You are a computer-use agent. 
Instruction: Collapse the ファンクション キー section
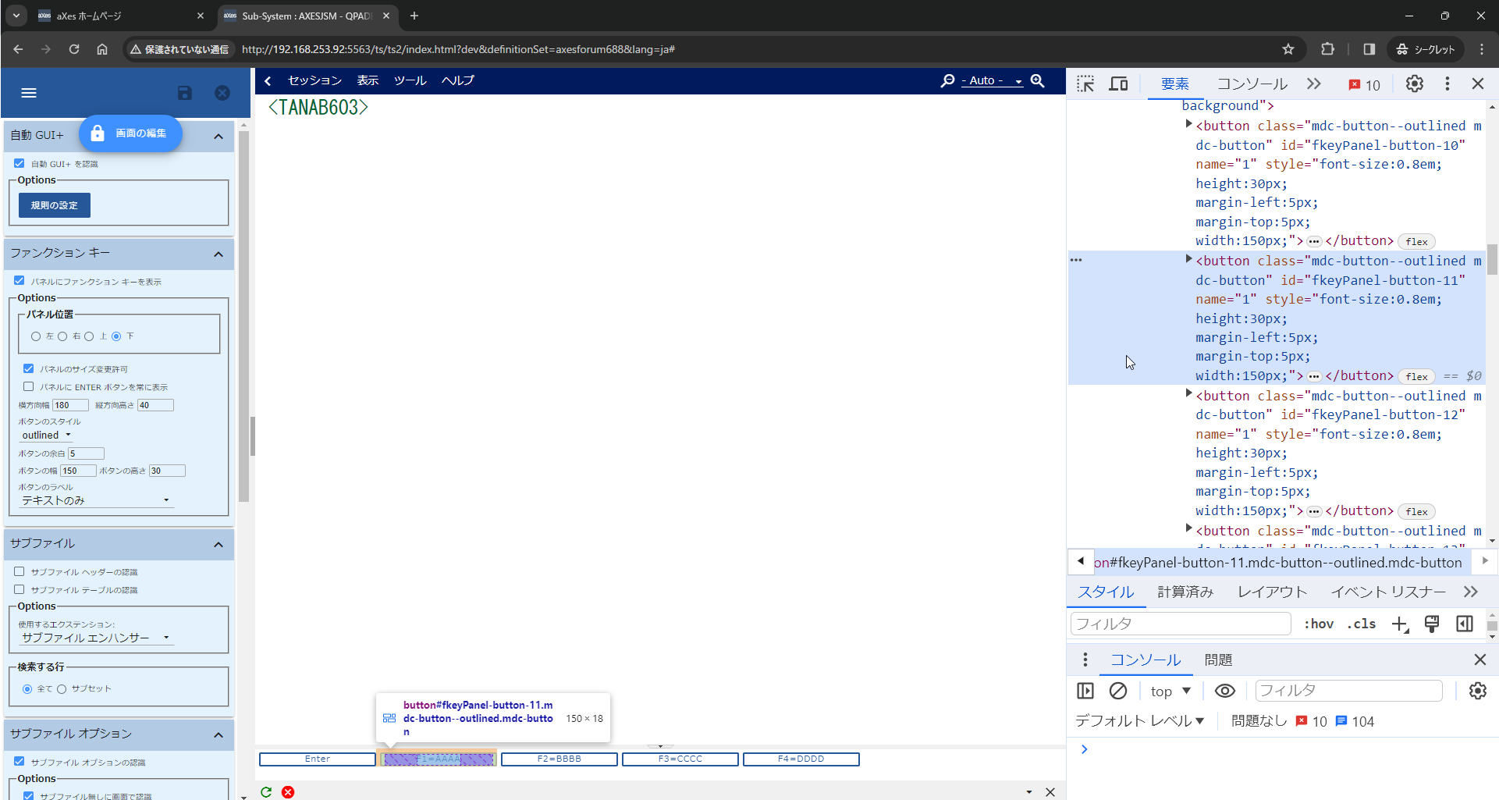[218, 254]
